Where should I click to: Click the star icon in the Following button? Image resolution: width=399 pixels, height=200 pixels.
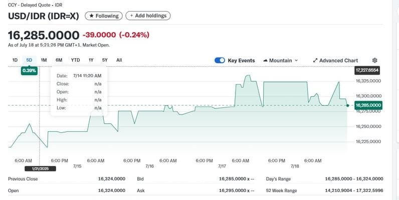pyautogui.click(x=91, y=16)
